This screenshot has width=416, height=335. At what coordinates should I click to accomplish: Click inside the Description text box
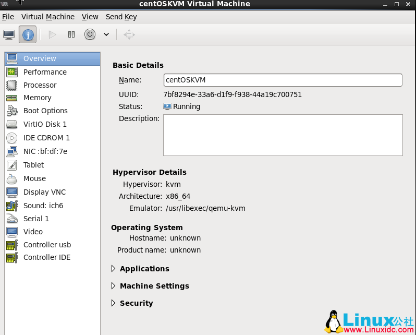[x=283, y=135]
